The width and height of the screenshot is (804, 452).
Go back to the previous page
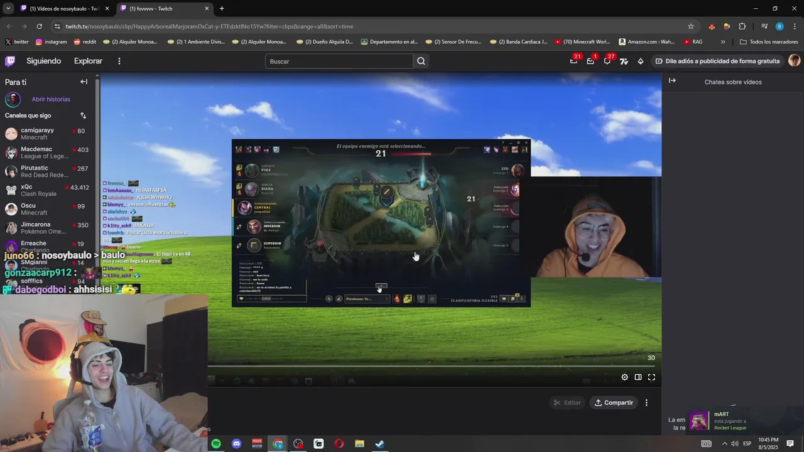pyautogui.click(x=9, y=26)
